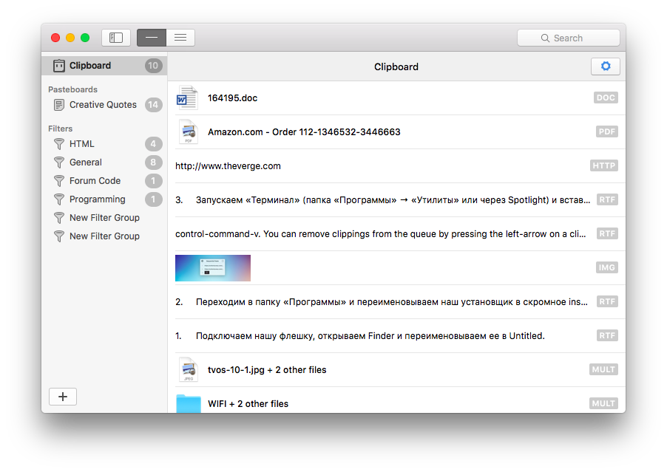Open the Programming filter

pos(97,199)
